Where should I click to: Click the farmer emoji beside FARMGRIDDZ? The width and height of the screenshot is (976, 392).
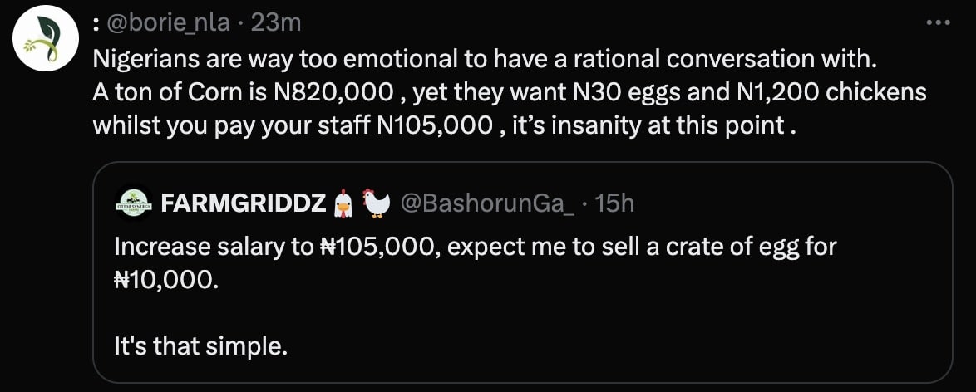click(343, 203)
